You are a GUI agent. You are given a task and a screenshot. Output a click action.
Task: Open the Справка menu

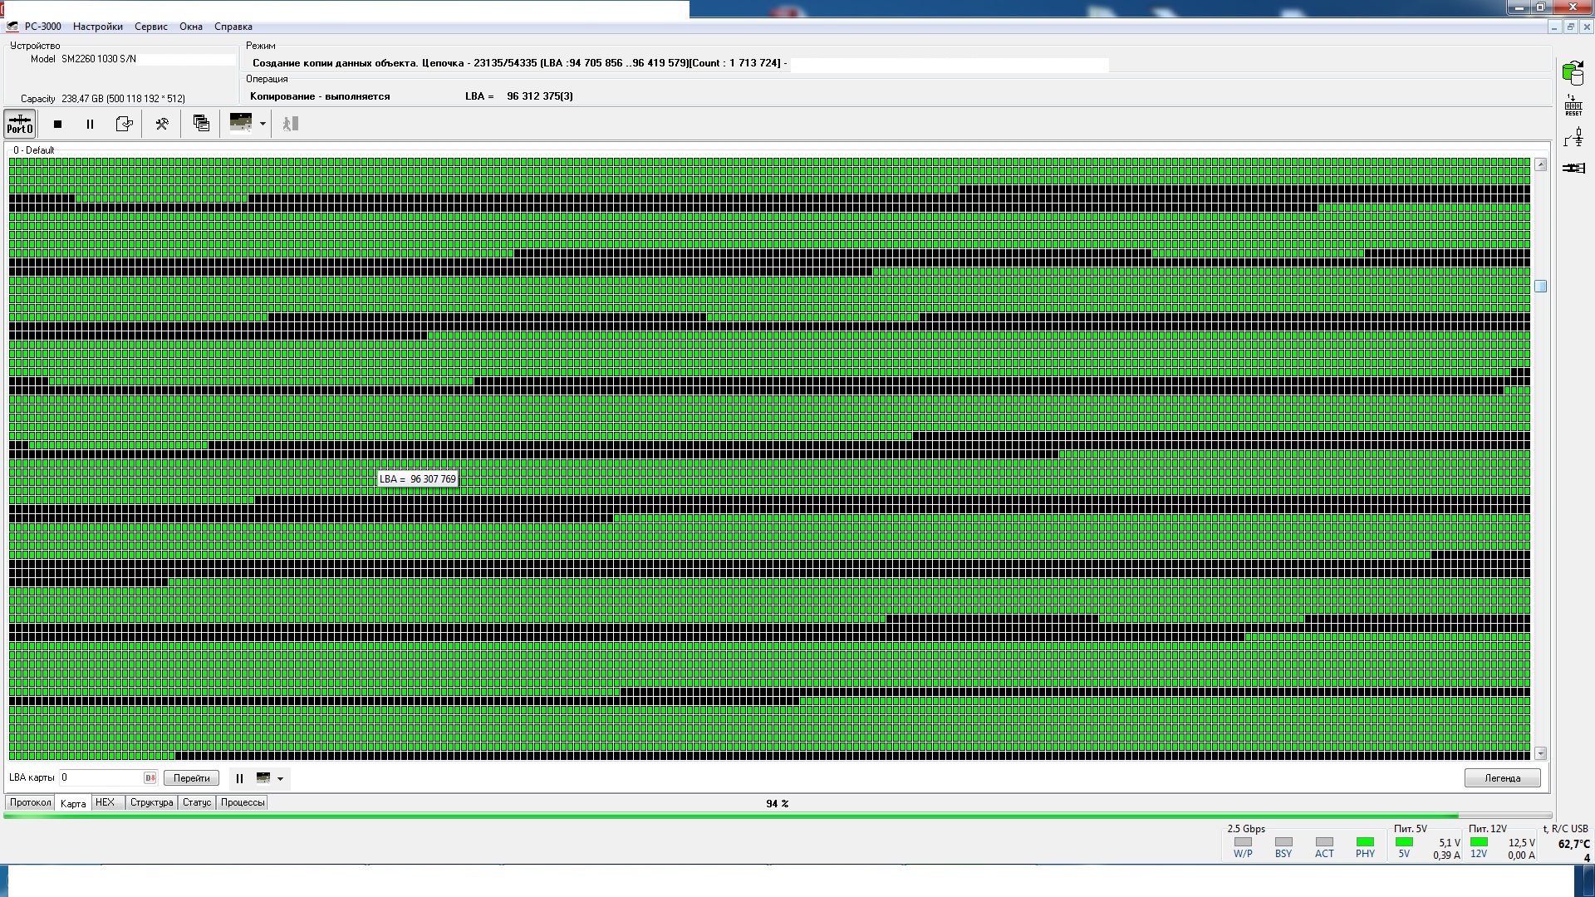tap(233, 27)
